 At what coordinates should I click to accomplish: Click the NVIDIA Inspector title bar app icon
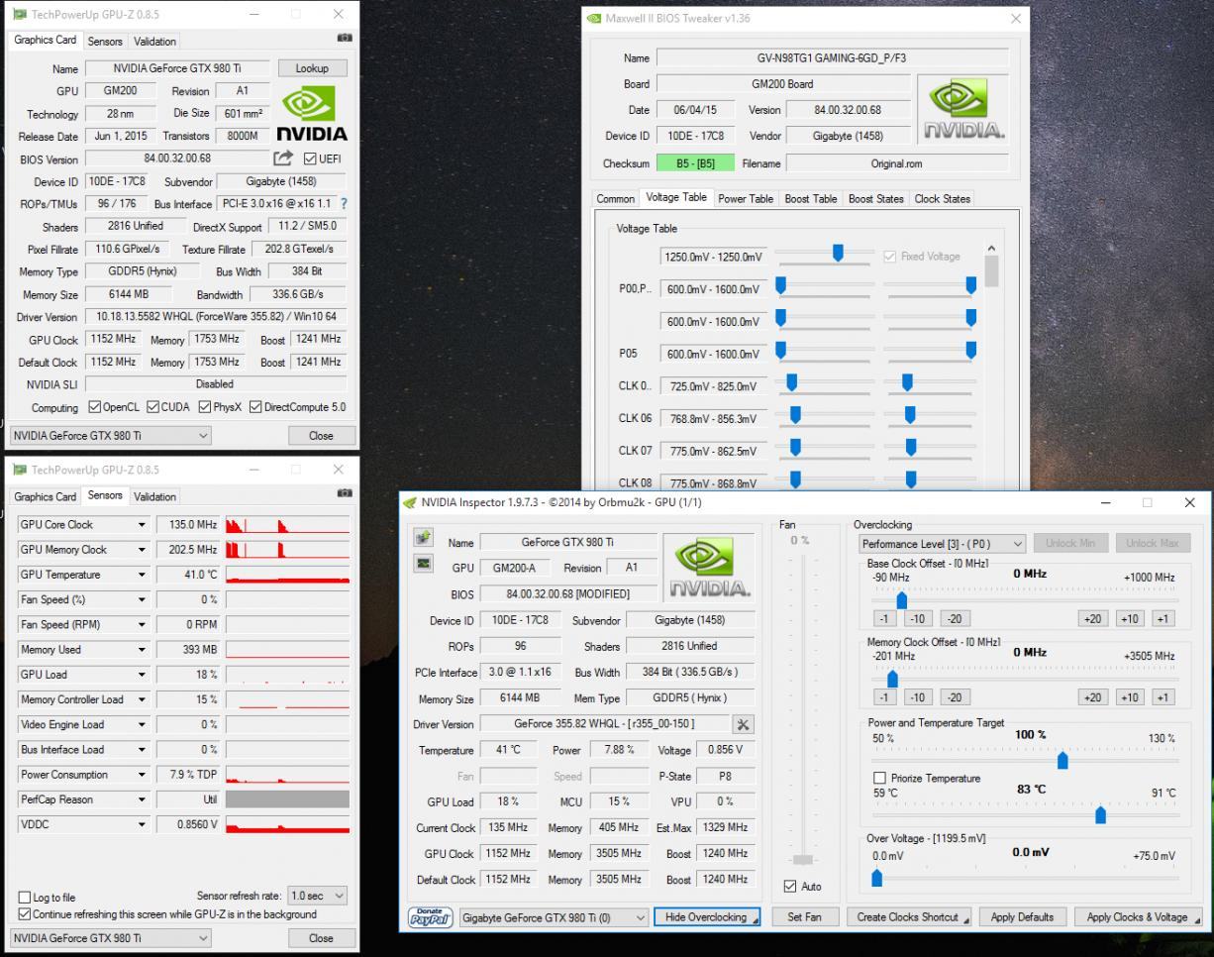(411, 503)
